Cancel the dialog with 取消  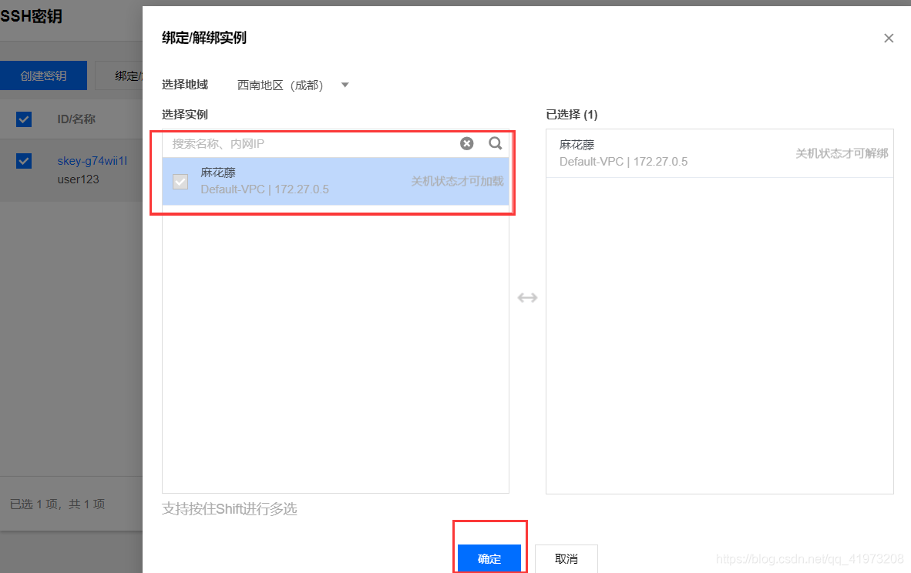tap(566, 558)
